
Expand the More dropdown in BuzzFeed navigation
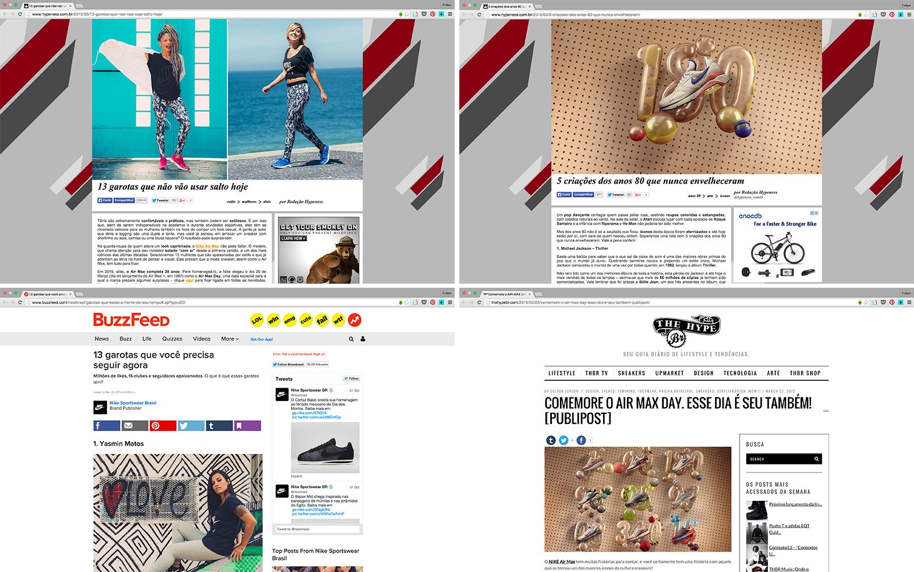coord(230,339)
